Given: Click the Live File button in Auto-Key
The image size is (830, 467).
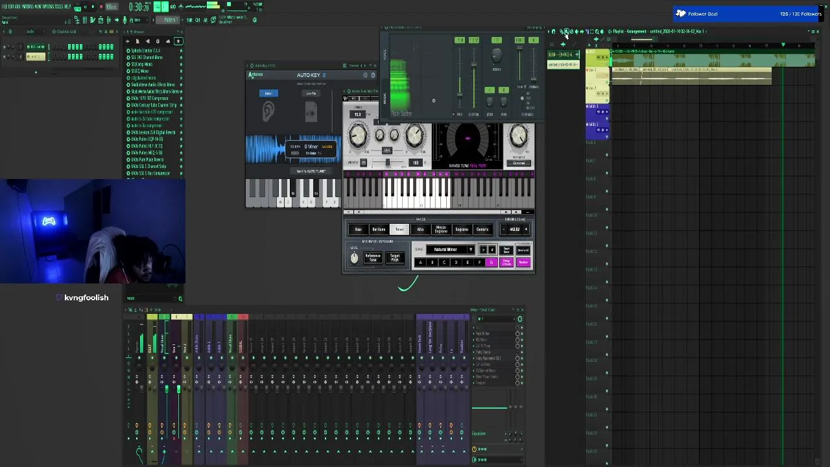Looking at the screenshot, I should click(311, 93).
